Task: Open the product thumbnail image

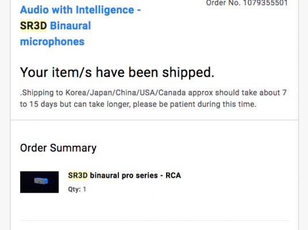Action: pyautogui.click(x=39, y=182)
